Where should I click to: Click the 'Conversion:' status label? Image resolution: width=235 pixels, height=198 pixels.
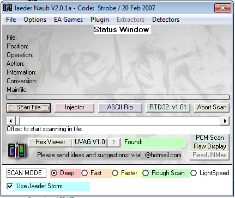click(x=22, y=81)
